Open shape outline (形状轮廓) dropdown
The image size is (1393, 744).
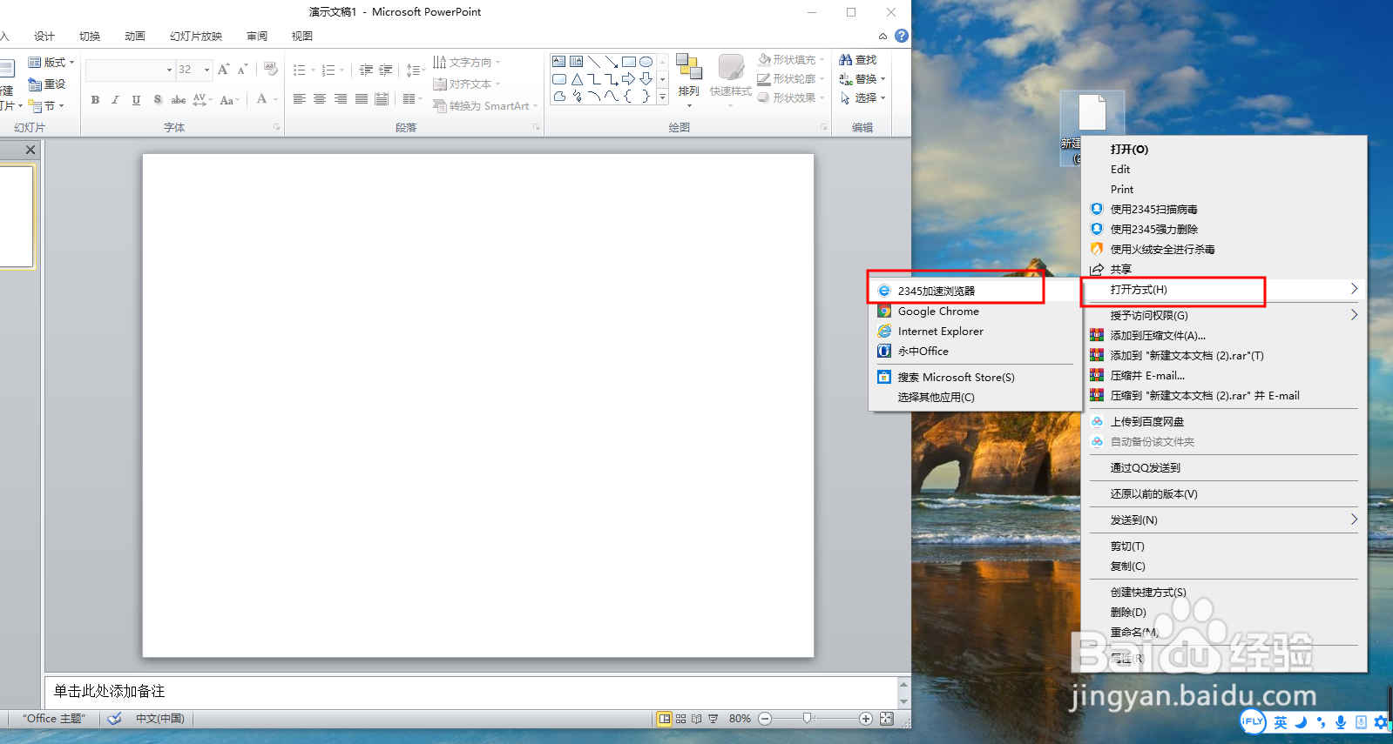coord(791,79)
